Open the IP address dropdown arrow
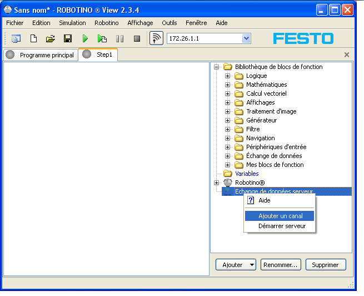The height and width of the screenshot is (296, 364). point(246,38)
